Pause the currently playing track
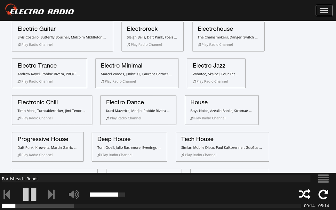Viewport: 336px width, 210px height. (x=29, y=194)
